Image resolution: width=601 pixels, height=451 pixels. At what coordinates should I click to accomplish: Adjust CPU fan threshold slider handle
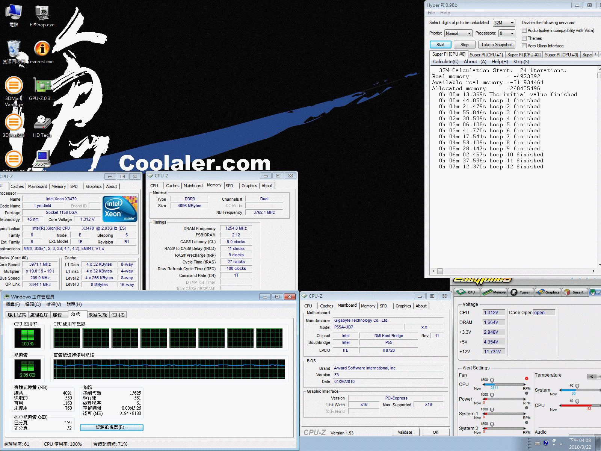[x=492, y=381]
